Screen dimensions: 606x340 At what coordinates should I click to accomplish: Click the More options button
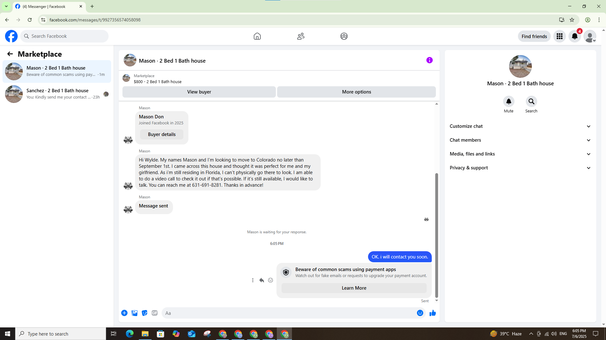click(357, 92)
